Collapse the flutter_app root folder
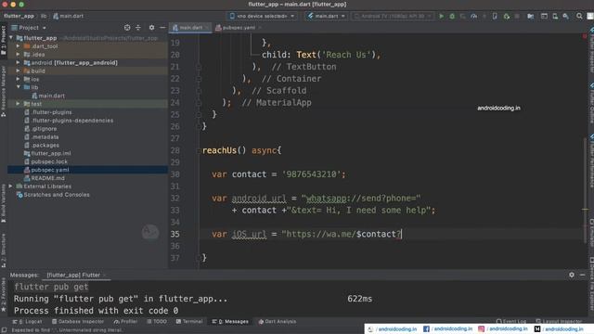 [x=11, y=38]
